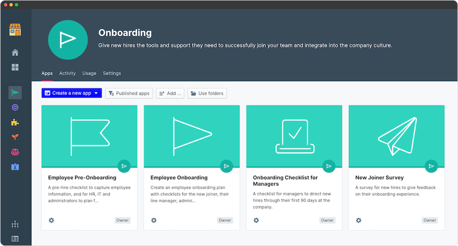The image size is (458, 246).
Task: Select the purple target icon in sidebar
Action: [15, 108]
